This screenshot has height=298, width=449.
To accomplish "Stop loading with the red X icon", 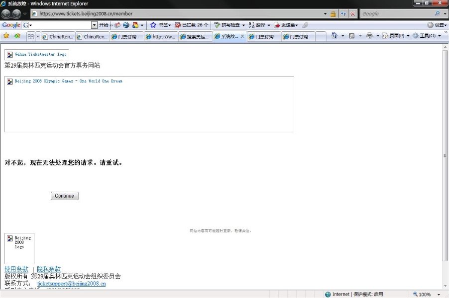I will pyautogui.click(x=352, y=13).
